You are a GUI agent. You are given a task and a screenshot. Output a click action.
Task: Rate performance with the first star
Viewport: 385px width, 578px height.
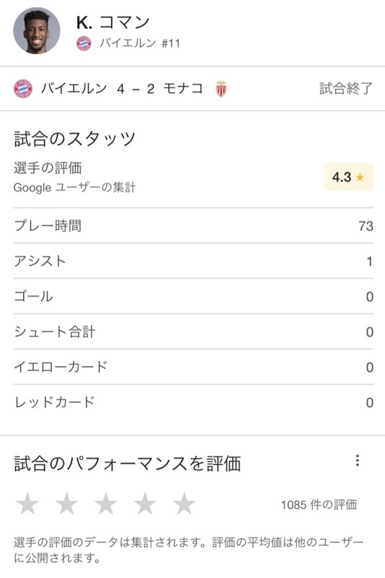pyautogui.click(x=27, y=504)
